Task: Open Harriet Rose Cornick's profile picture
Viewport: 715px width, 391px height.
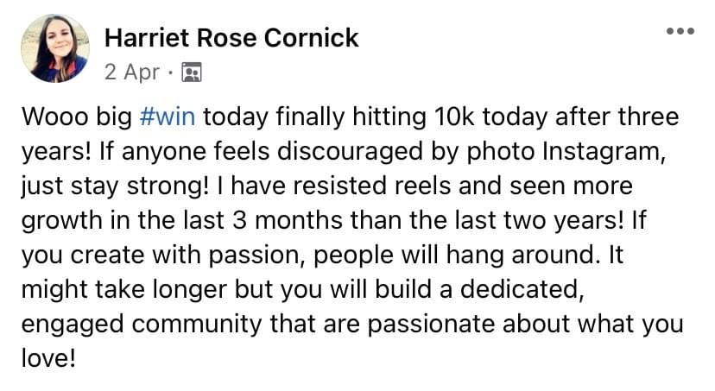Action: (x=55, y=47)
